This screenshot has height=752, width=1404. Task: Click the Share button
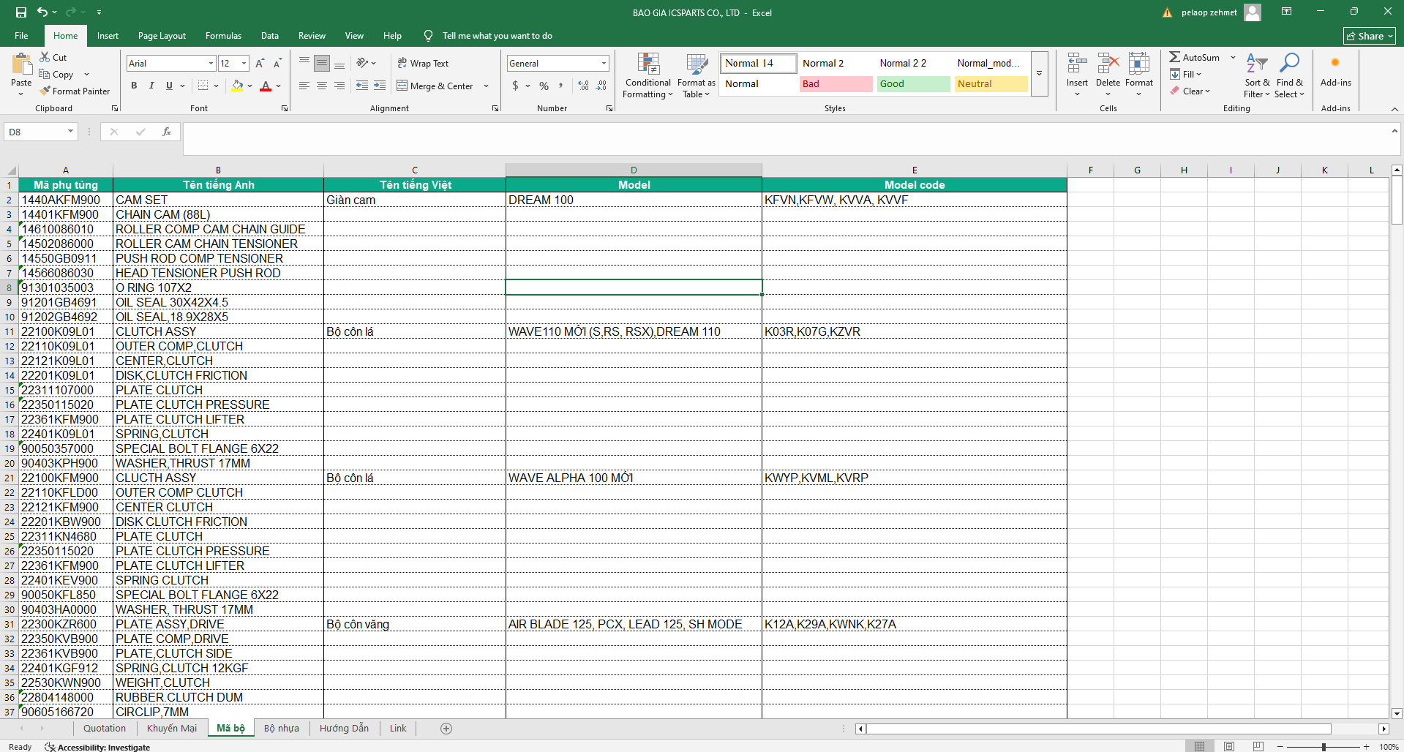1370,36
